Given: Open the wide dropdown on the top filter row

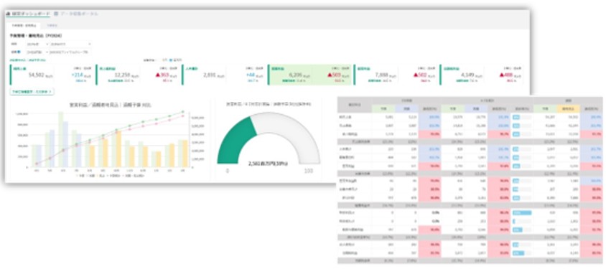Looking at the screenshot, I should (x=69, y=44).
